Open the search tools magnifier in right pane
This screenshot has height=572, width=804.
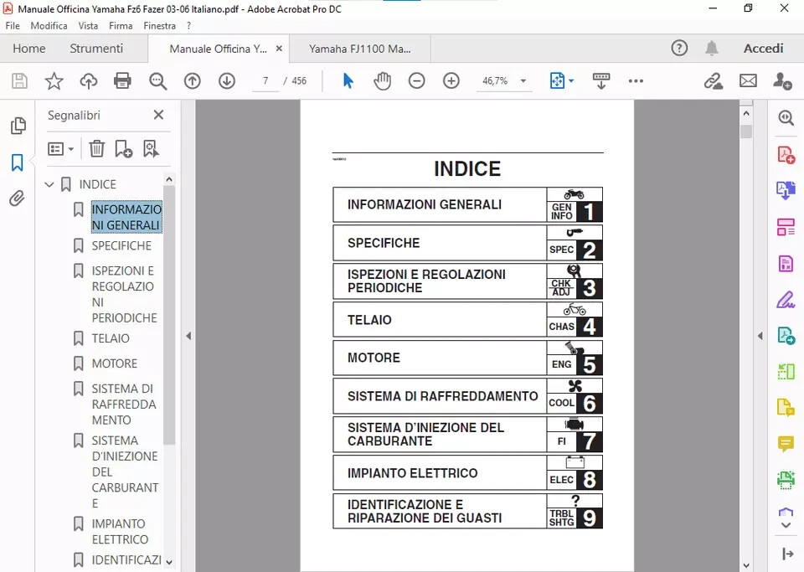point(786,118)
